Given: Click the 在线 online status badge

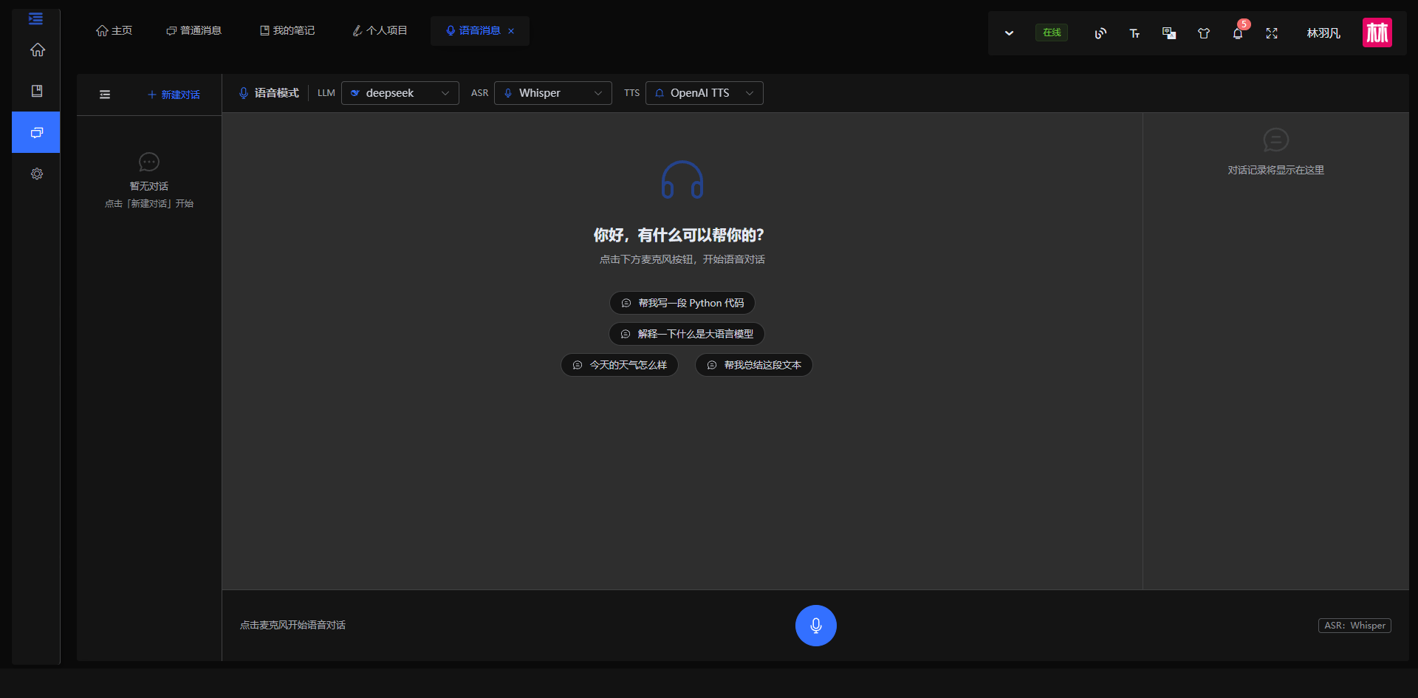Looking at the screenshot, I should pos(1052,32).
